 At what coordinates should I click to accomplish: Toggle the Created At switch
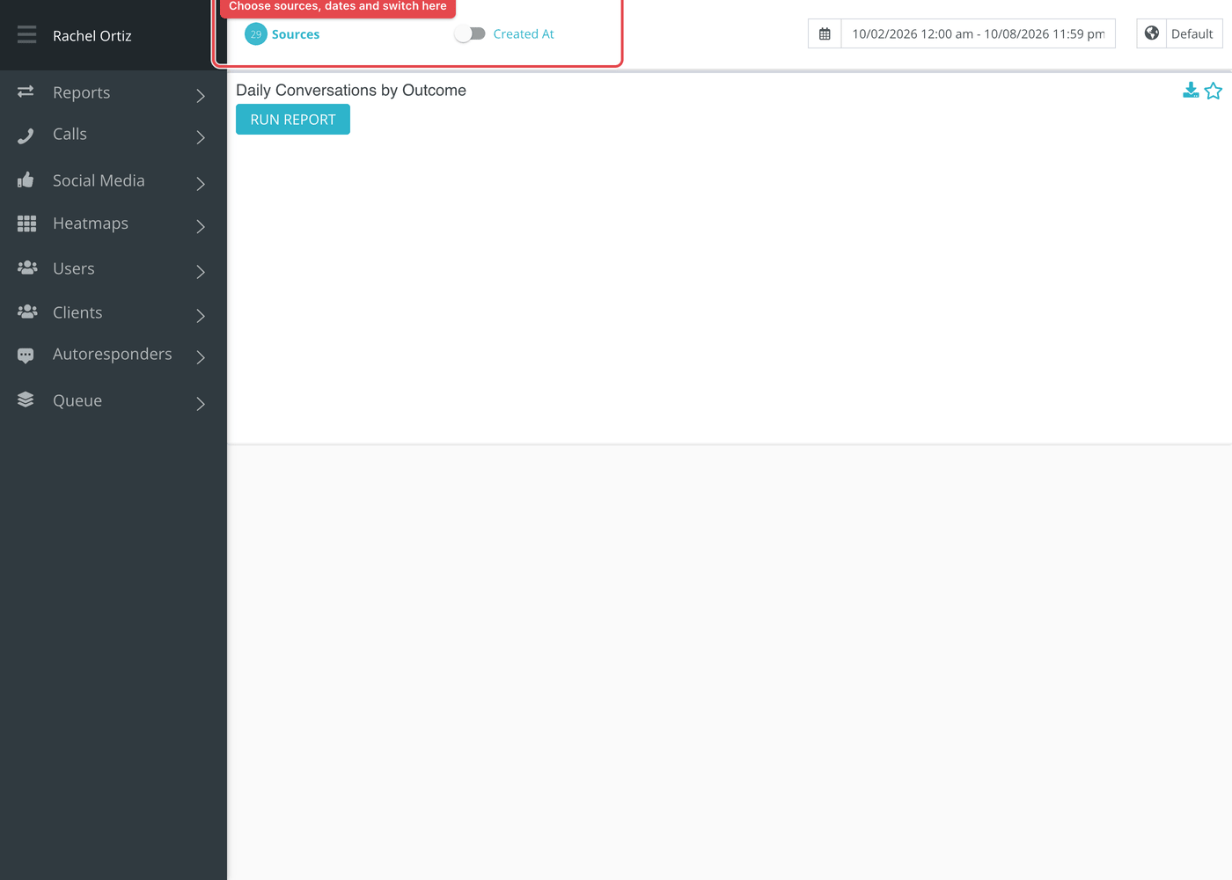coord(470,33)
